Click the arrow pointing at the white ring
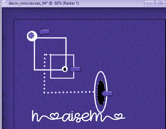The image size is (166, 129). tap(44, 31)
